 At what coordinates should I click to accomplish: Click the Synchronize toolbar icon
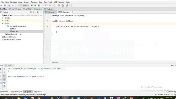pyautogui.click(x=5, y=5)
